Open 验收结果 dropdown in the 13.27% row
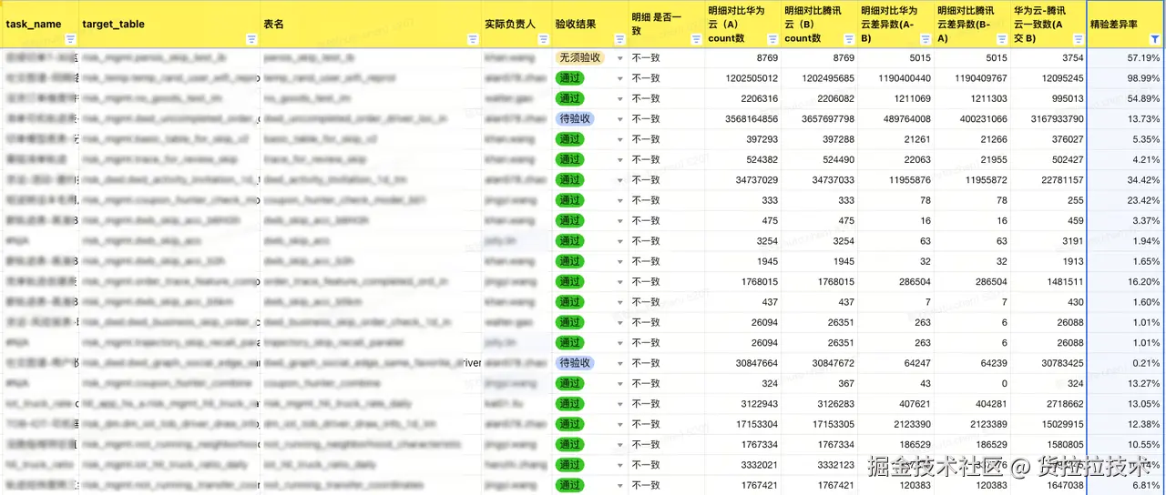 tap(620, 383)
